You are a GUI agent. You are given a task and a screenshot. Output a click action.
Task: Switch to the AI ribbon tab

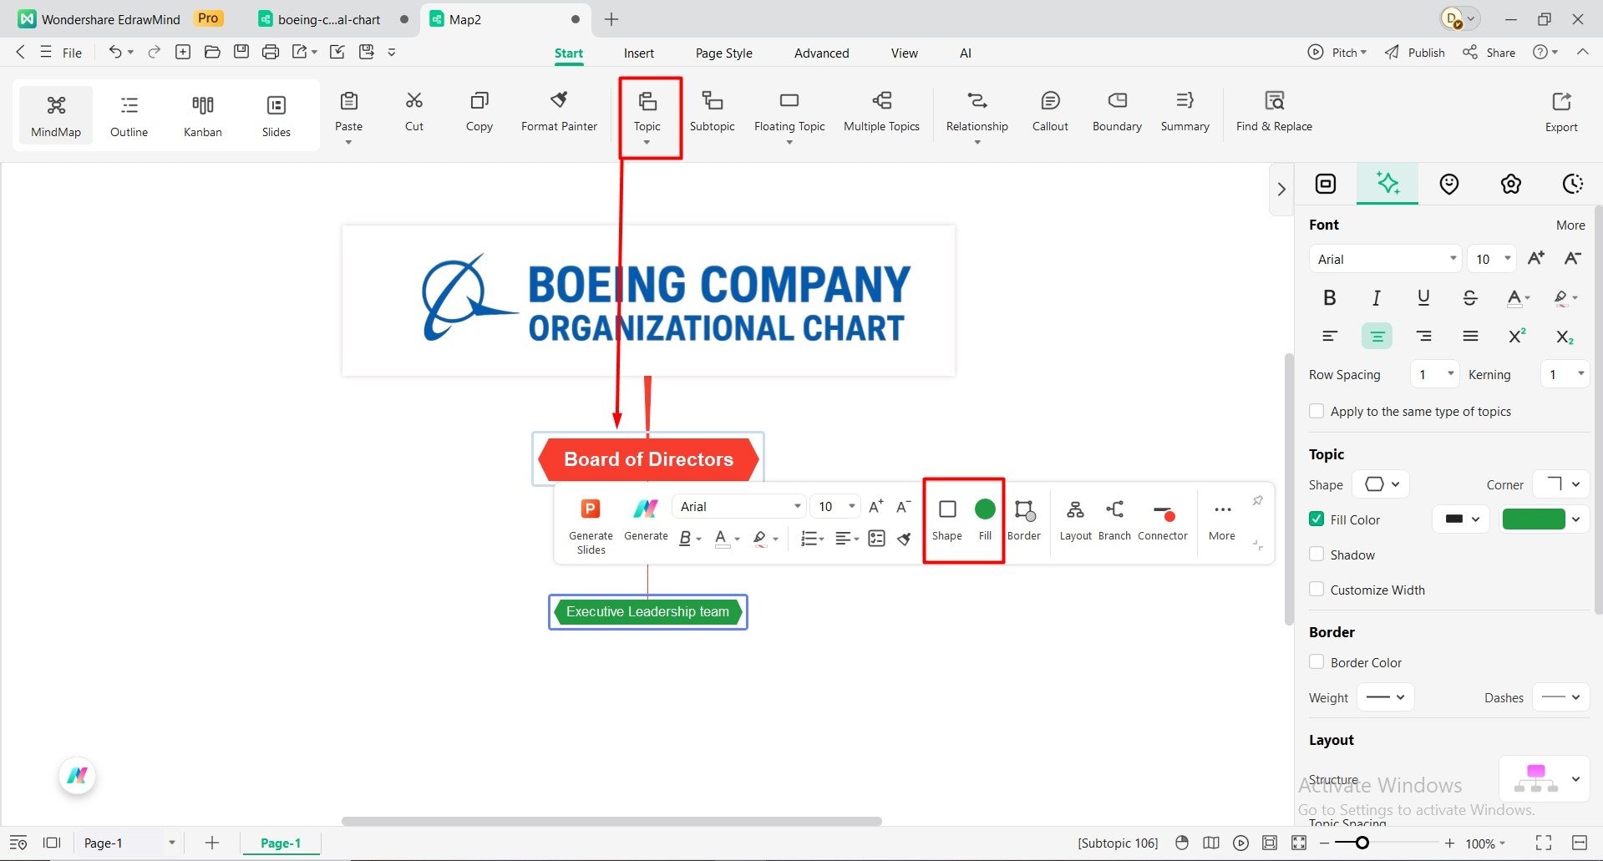(966, 53)
